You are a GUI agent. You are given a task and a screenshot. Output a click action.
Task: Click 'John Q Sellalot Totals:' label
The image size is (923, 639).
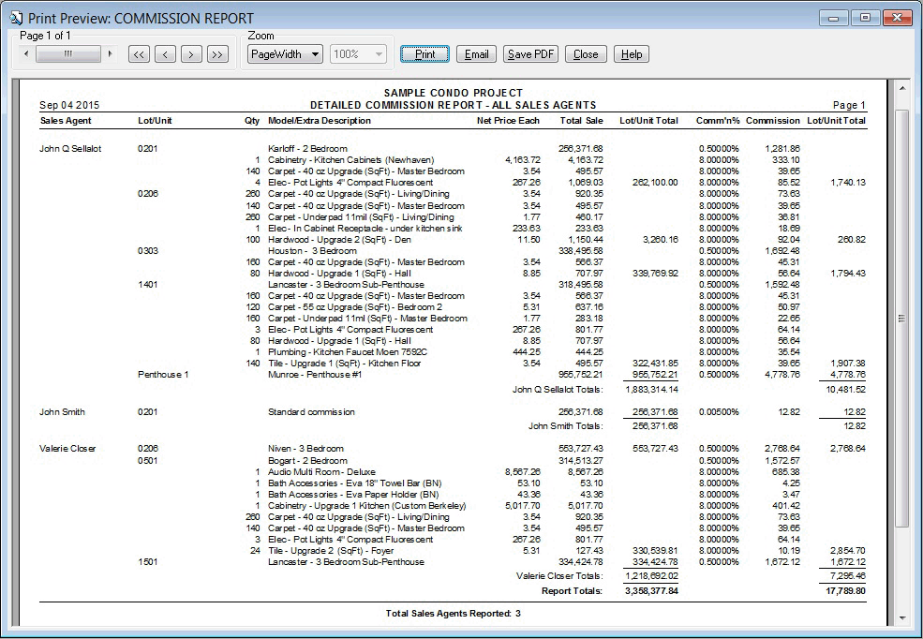558,390
